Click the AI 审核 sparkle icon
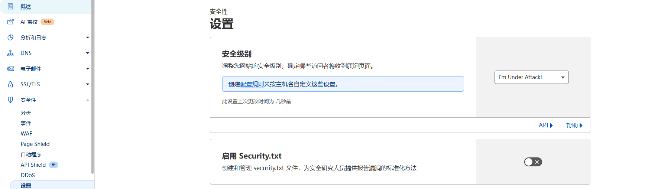 [10, 22]
